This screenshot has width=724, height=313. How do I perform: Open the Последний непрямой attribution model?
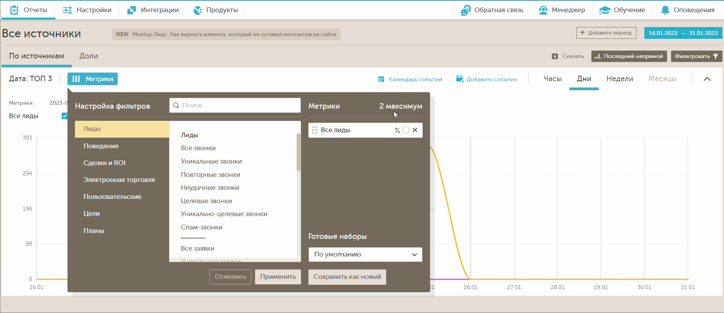pos(629,56)
